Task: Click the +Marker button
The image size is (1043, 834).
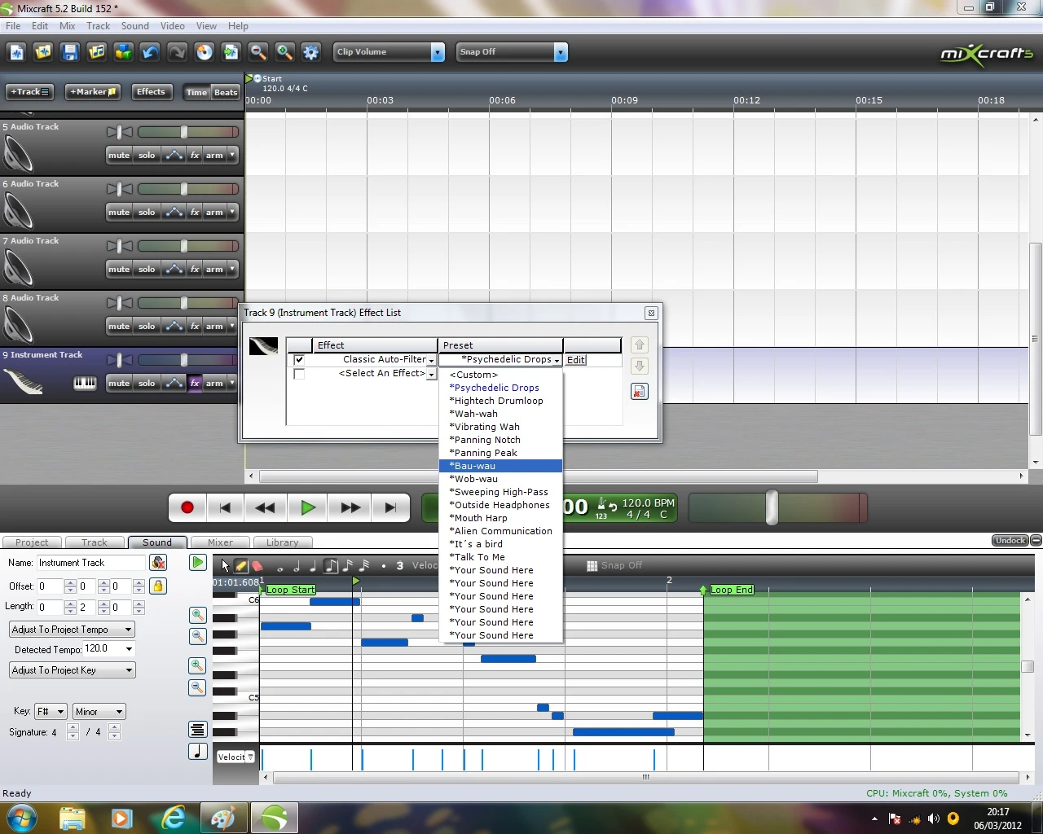Action: coord(93,92)
